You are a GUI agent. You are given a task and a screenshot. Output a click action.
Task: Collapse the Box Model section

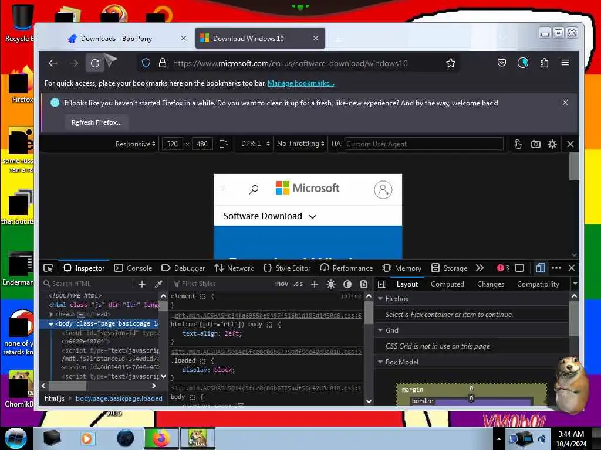point(380,362)
